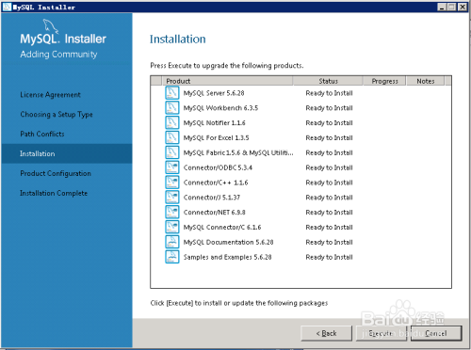
Task: Sort by the Product column header
Action: pyautogui.click(x=227, y=81)
